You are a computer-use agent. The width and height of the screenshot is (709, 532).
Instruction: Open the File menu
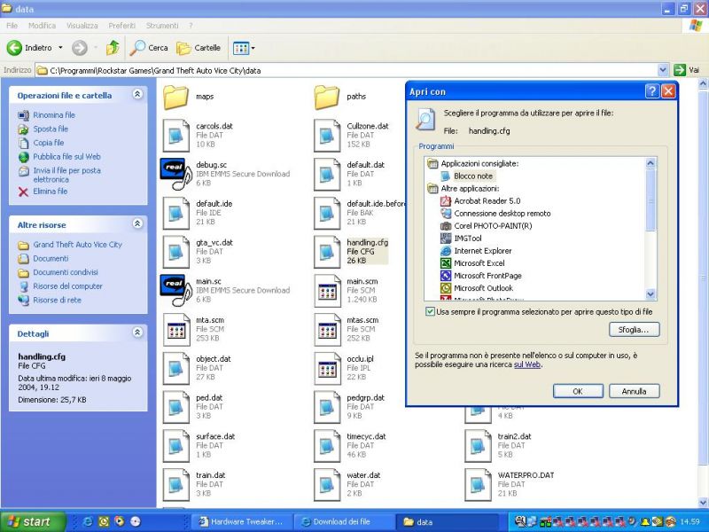pyautogui.click(x=12, y=26)
